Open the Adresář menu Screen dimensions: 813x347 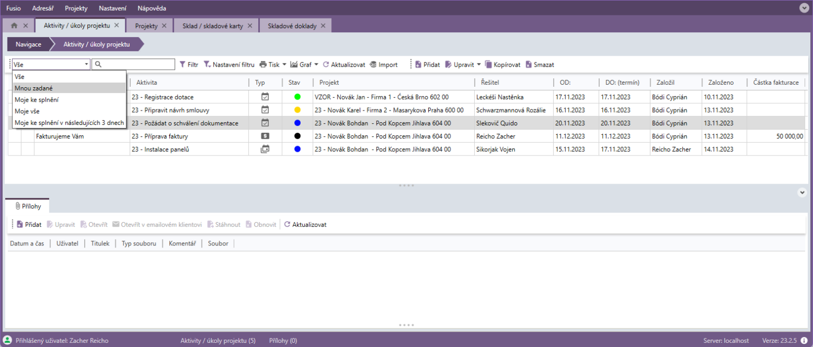(43, 8)
